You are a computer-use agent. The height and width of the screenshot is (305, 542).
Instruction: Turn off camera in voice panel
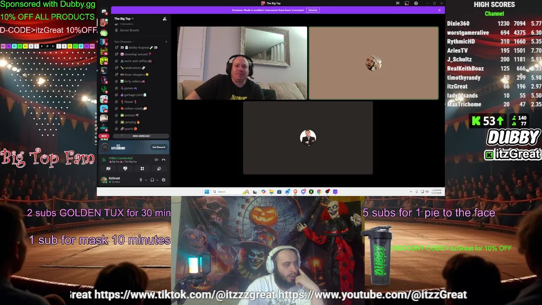(108, 169)
